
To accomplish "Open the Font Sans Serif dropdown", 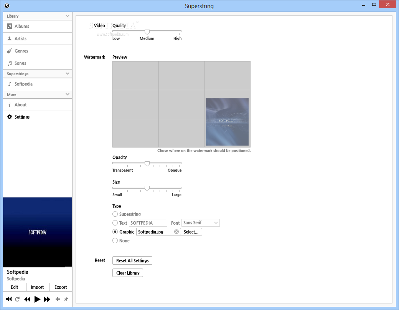I will [x=201, y=223].
